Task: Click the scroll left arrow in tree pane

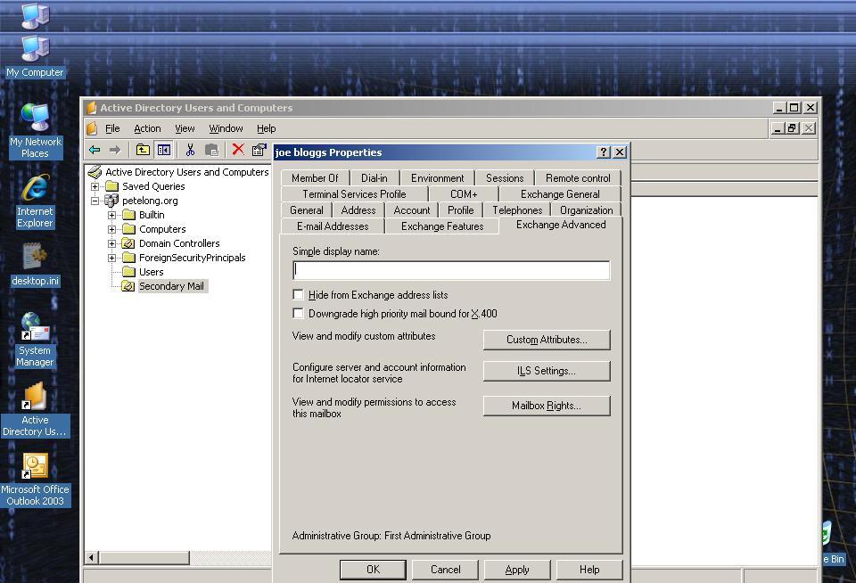Action: coord(92,557)
